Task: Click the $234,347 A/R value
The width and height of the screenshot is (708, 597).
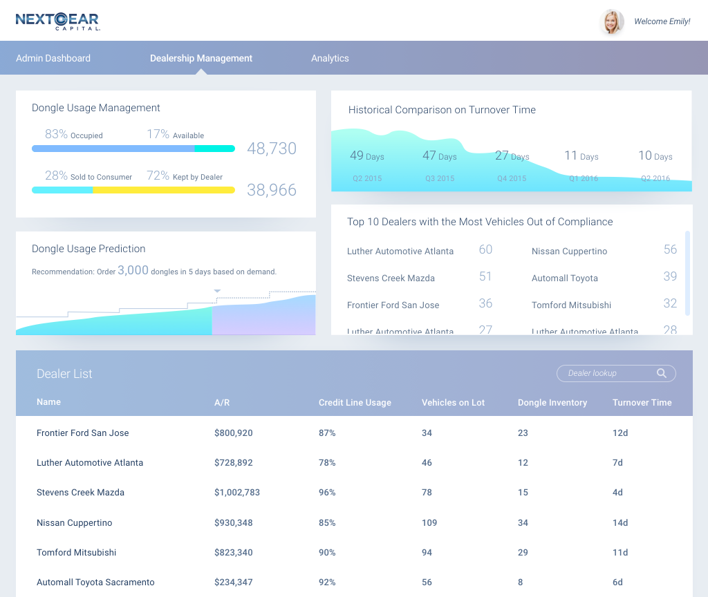Action: [234, 582]
